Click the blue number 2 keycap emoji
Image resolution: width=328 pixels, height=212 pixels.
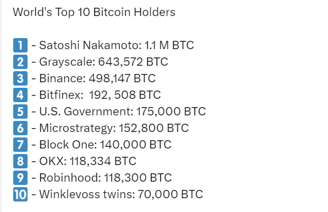[x=20, y=62]
